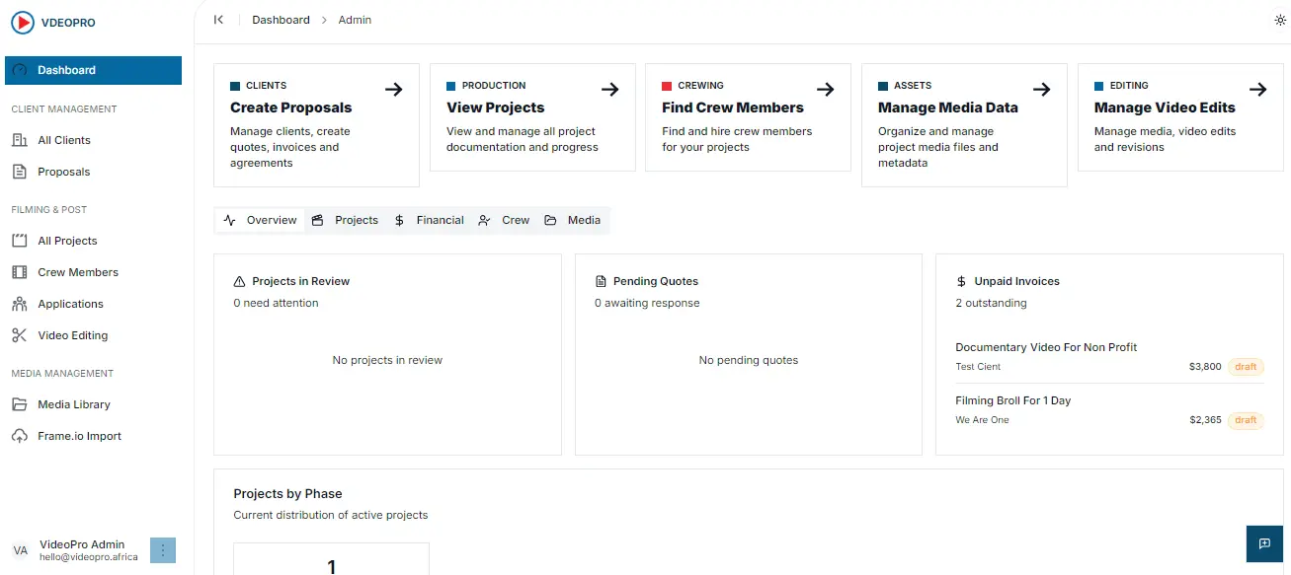Open the View Projects card title
The width and height of the screenshot is (1291, 575).
point(495,108)
